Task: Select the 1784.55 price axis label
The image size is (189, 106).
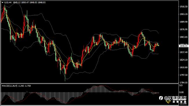Action: click(184, 82)
